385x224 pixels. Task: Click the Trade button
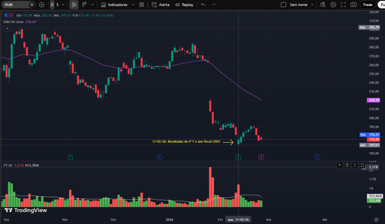(x=367, y=5)
